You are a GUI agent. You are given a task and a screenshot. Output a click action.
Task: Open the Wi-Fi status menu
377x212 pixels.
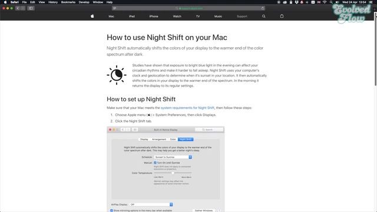point(325,2)
